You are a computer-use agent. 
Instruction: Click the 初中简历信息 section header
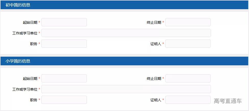coord(18,5)
